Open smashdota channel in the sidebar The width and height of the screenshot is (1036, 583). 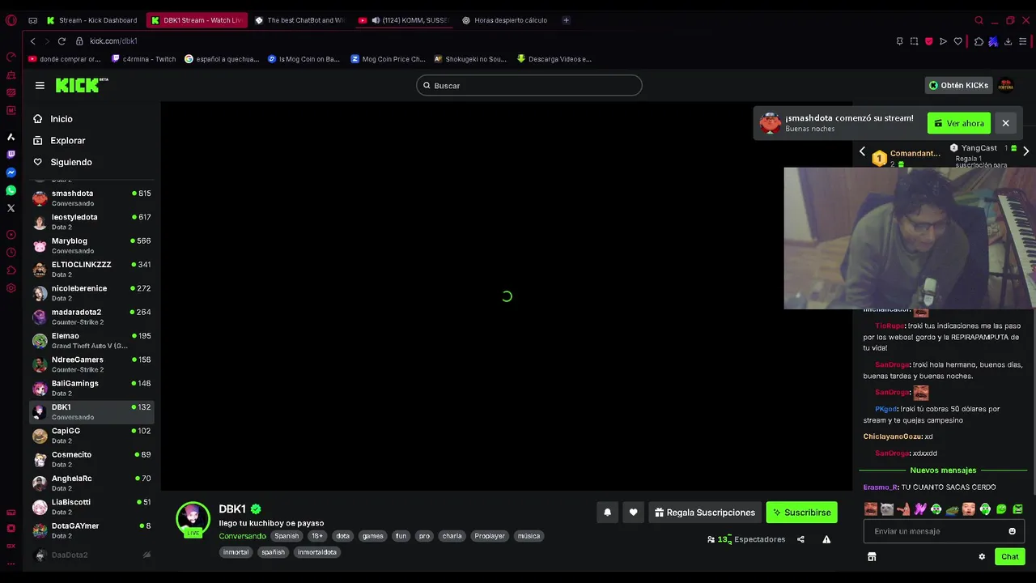91,198
